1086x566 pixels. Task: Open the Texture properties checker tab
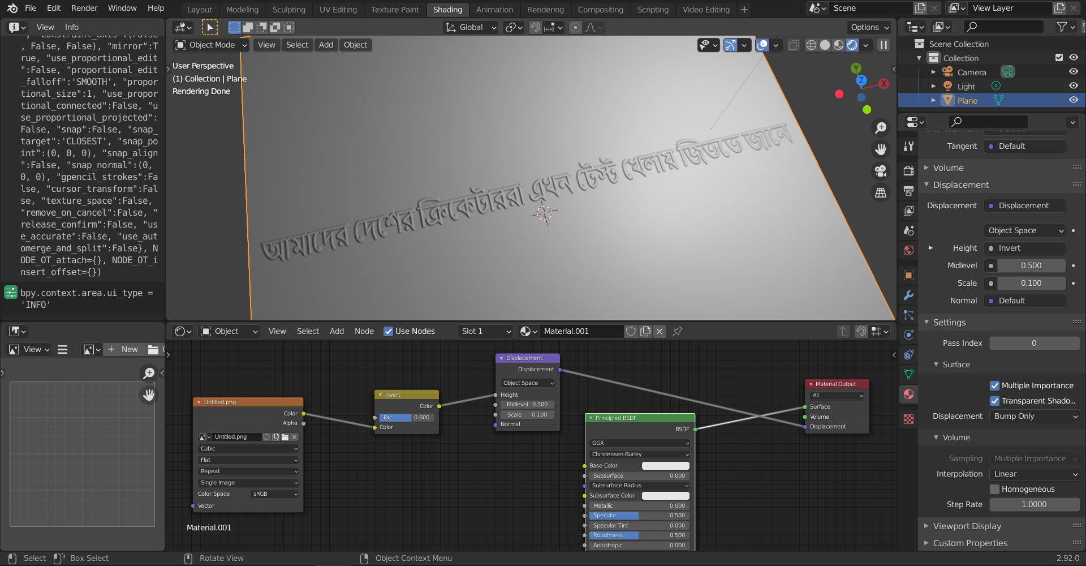908,419
